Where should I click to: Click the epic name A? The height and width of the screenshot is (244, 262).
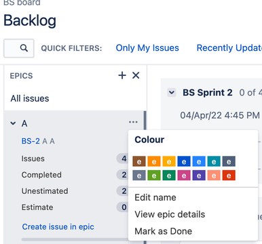click(x=24, y=123)
